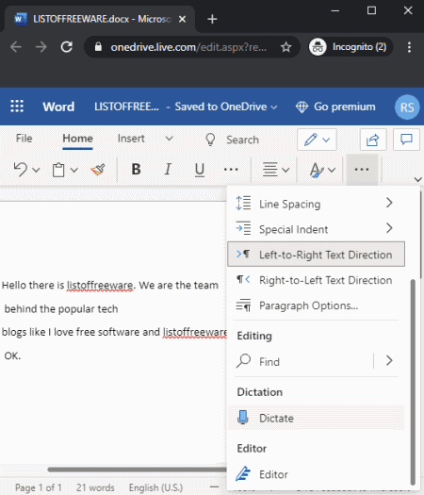Bookmark this page star icon
424x495 pixels.
pyautogui.click(x=286, y=47)
